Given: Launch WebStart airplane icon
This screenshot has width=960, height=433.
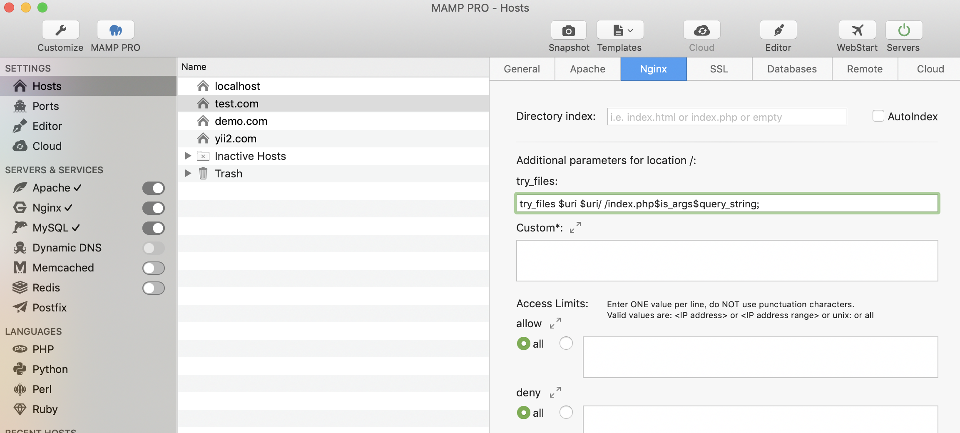Looking at the screenshot, I should (857, 30).
